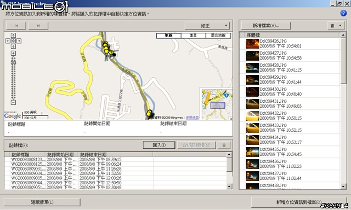Click log list scroll-up arrow
The width and height of the screenshot is (351, 210).
click(x=229, y=154)
